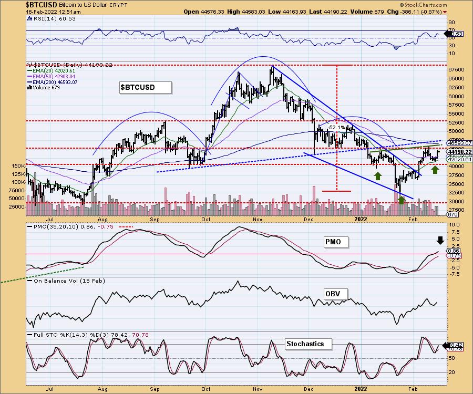Click the boxed PMO panel label
This screenshot has width=473, height=394.
tap(336, 242)
